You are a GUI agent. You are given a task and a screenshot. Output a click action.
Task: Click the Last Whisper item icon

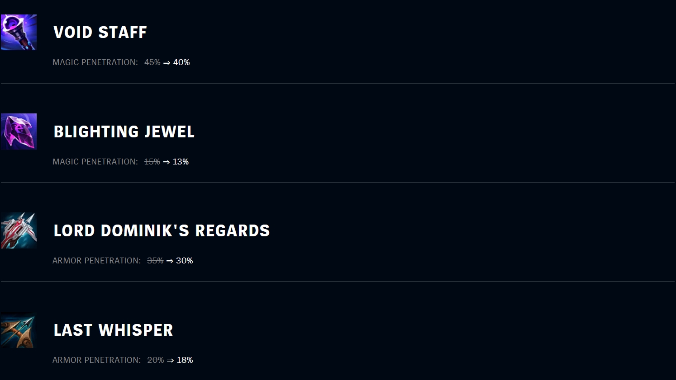(x=19, y=330)
